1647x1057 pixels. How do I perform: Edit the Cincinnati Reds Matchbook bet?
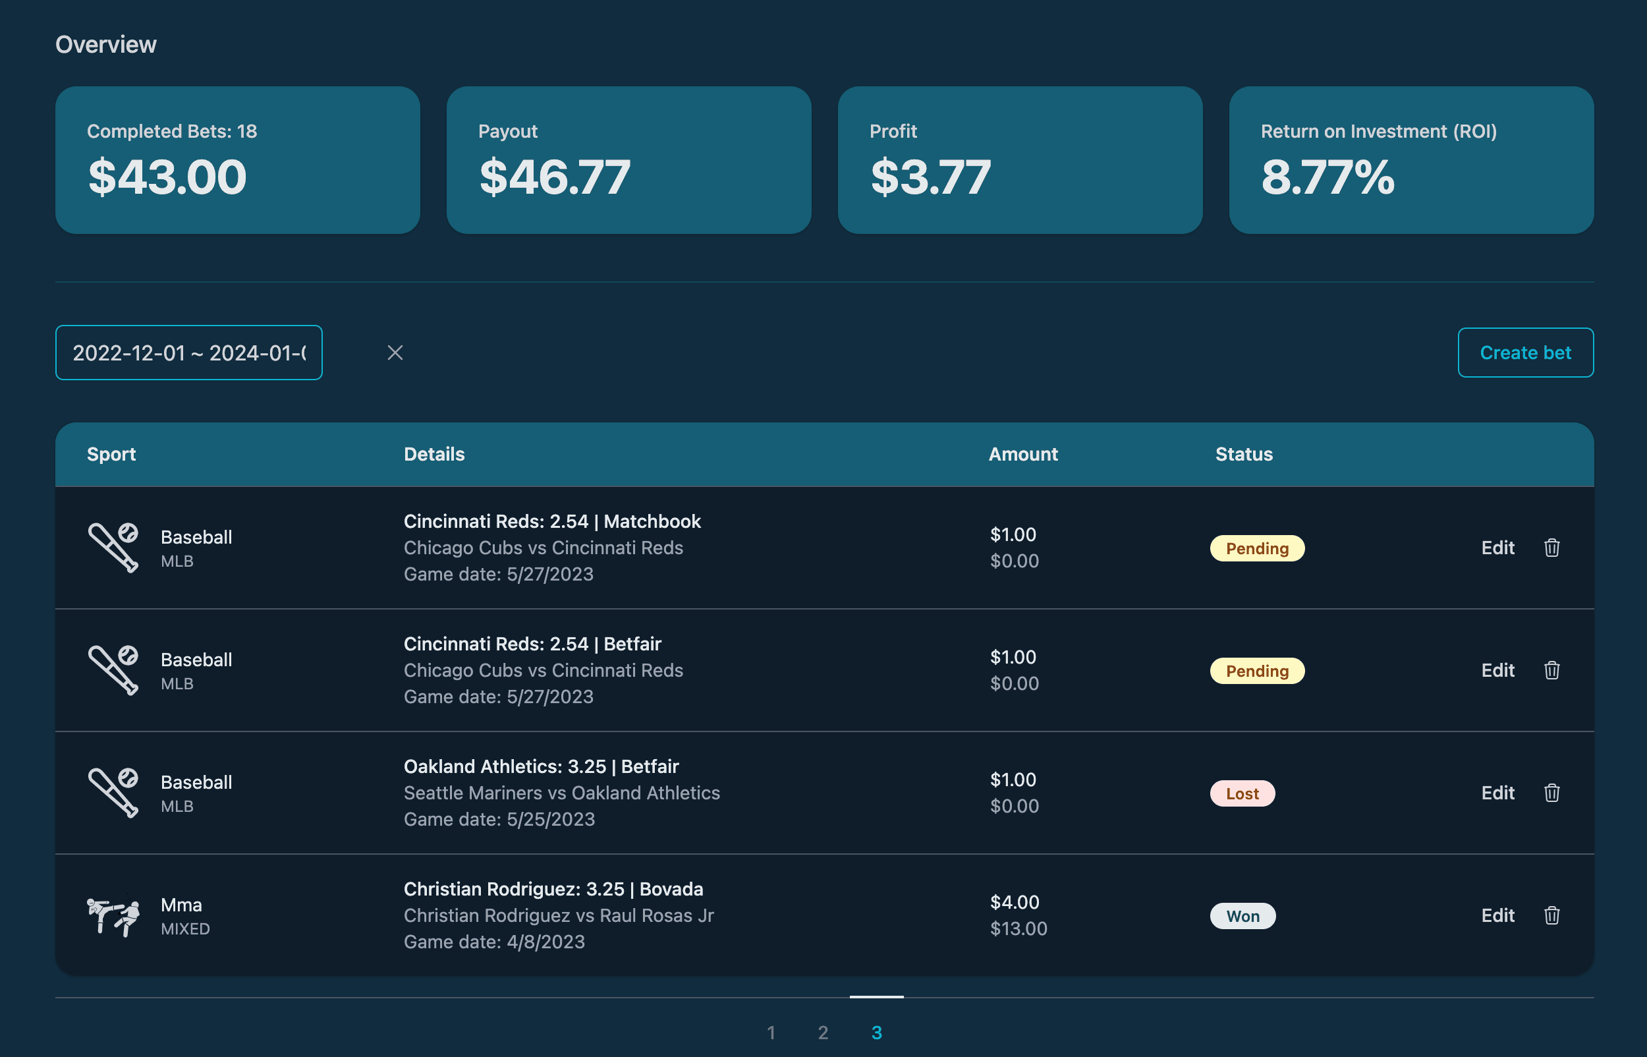point(1497,548)
